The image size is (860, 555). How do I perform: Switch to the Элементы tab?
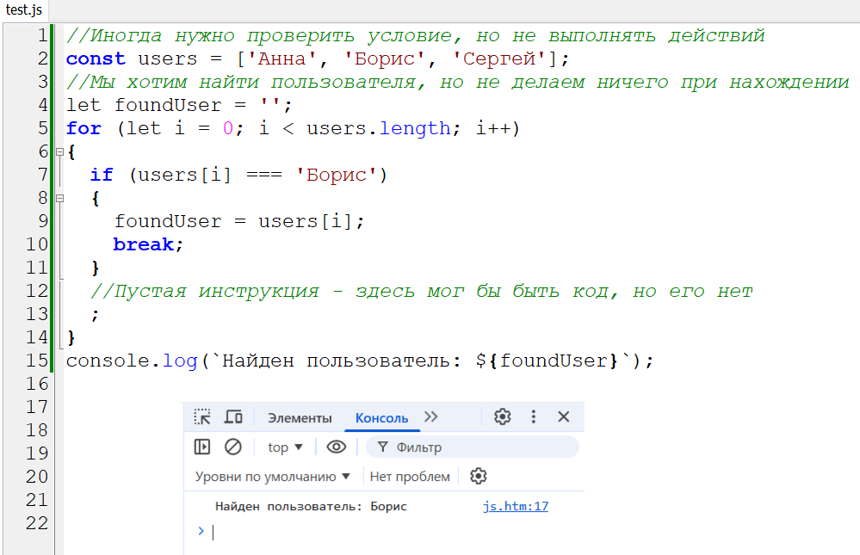[300, 418]
